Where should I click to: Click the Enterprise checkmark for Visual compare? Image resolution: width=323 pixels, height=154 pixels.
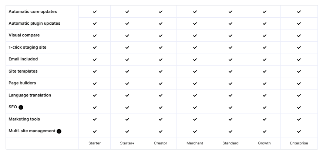tap(299, 36)
